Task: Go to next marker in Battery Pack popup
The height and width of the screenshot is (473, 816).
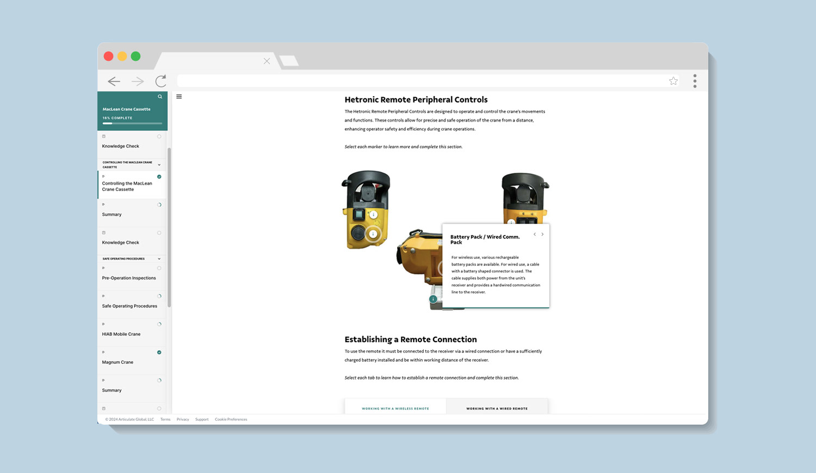Action: tap(542, 235)
